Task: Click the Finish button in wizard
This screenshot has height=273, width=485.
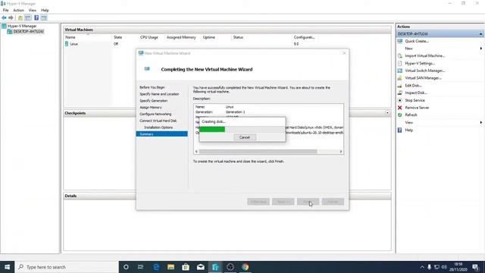Action: point(308,202)
